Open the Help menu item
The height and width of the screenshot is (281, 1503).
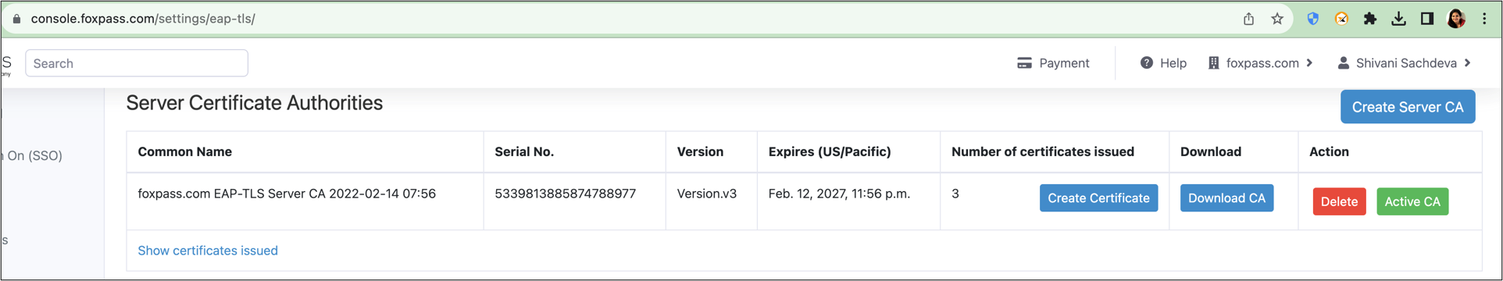(x=1163, y=63)
